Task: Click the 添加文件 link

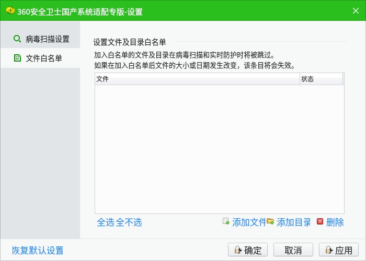Action: pos(249,222)
